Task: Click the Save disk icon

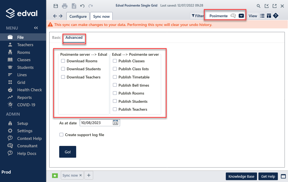Action: pyautogui.click(x=56, y=6)
